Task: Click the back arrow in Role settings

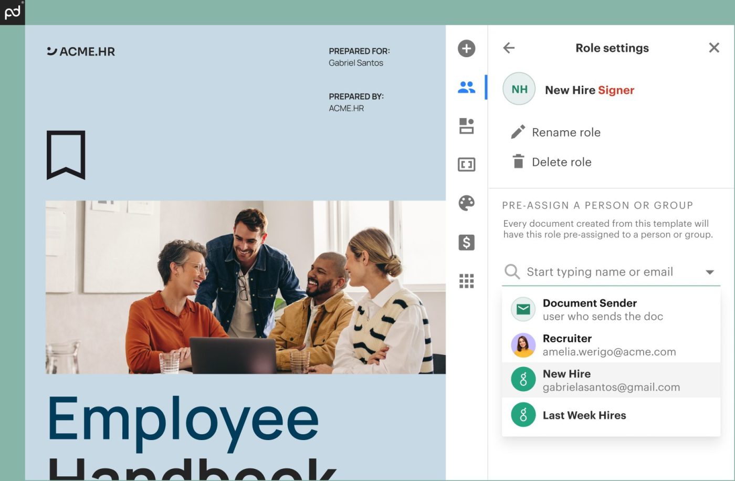Action: [x=509, y=48]
